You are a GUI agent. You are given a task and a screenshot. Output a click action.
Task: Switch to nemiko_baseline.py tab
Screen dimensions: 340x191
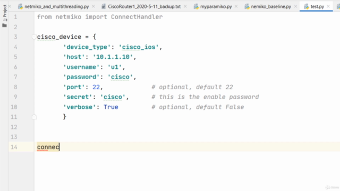pyautogui.click(x=271, y=6)
